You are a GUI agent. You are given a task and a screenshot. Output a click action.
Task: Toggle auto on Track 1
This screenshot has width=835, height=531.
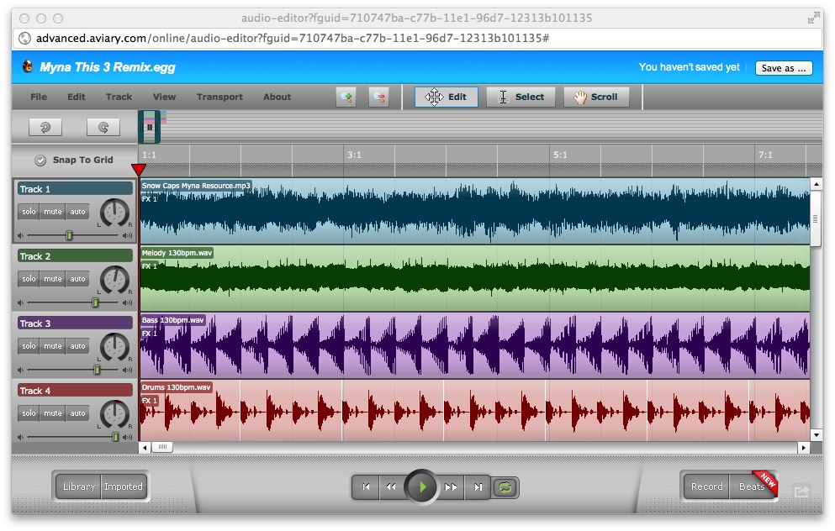click(x=78, y=212)
